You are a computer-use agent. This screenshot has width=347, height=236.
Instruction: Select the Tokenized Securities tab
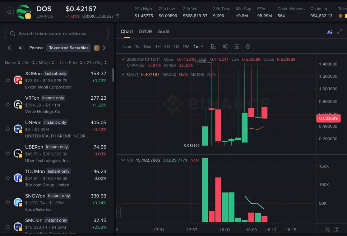69,48
